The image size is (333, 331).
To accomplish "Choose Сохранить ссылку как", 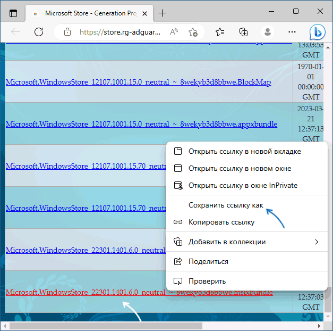I will click(247, 205).
